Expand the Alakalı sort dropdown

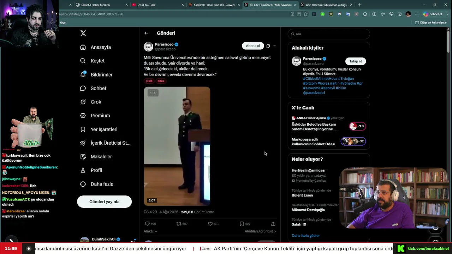(x=150, y=231)
